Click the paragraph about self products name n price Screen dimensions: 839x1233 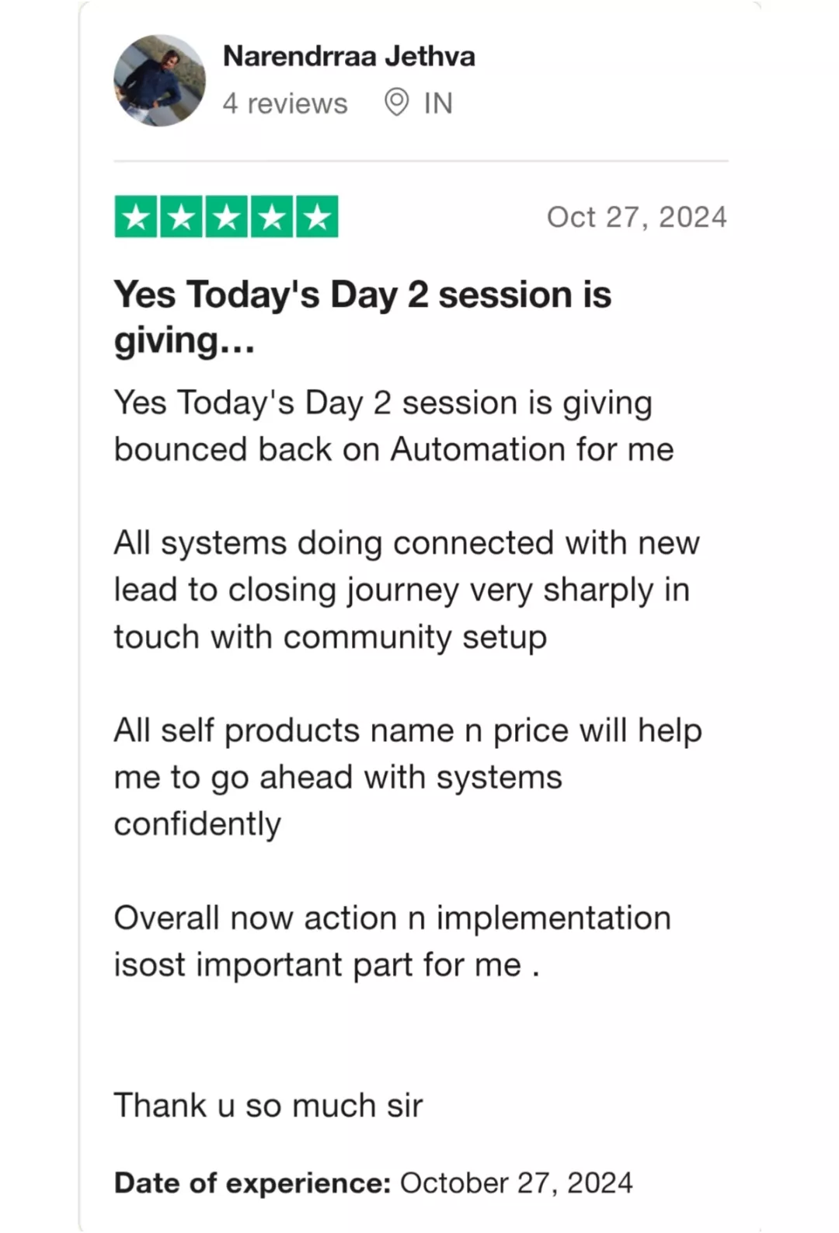pyautogui.click(x=408, y=777)
